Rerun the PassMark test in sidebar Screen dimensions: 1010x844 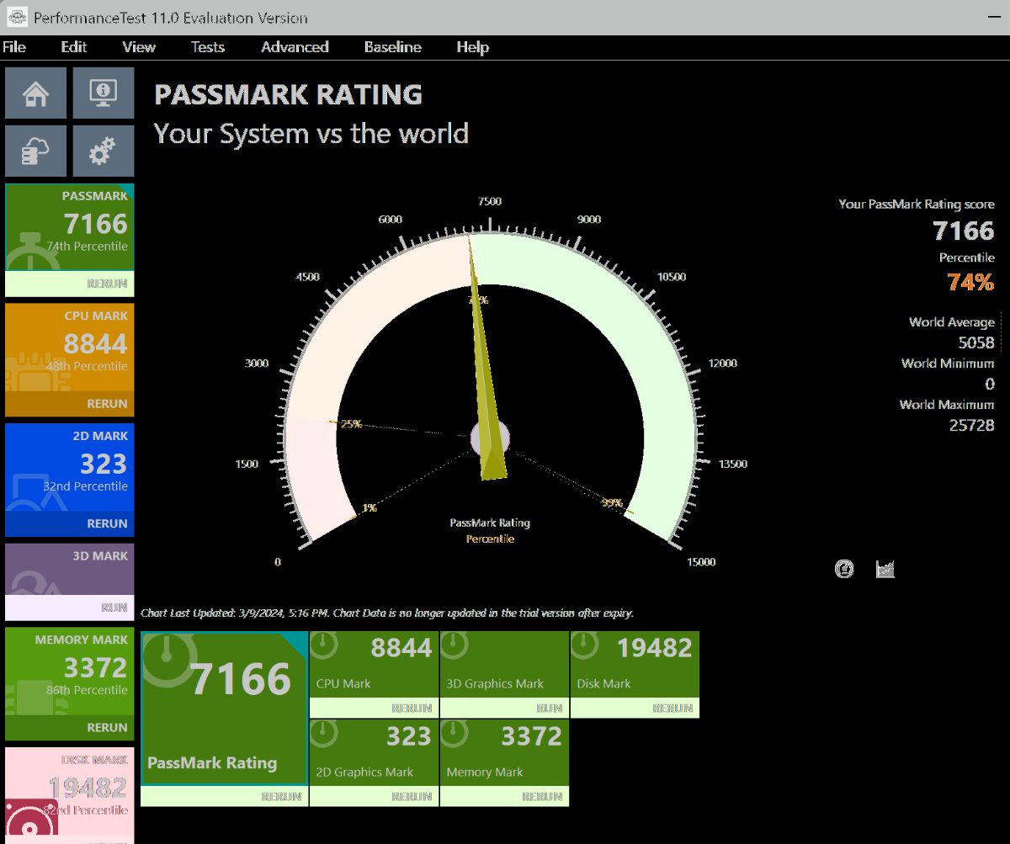107,284
